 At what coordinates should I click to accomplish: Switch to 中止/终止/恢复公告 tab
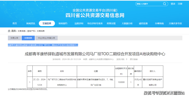coord(46,38)
